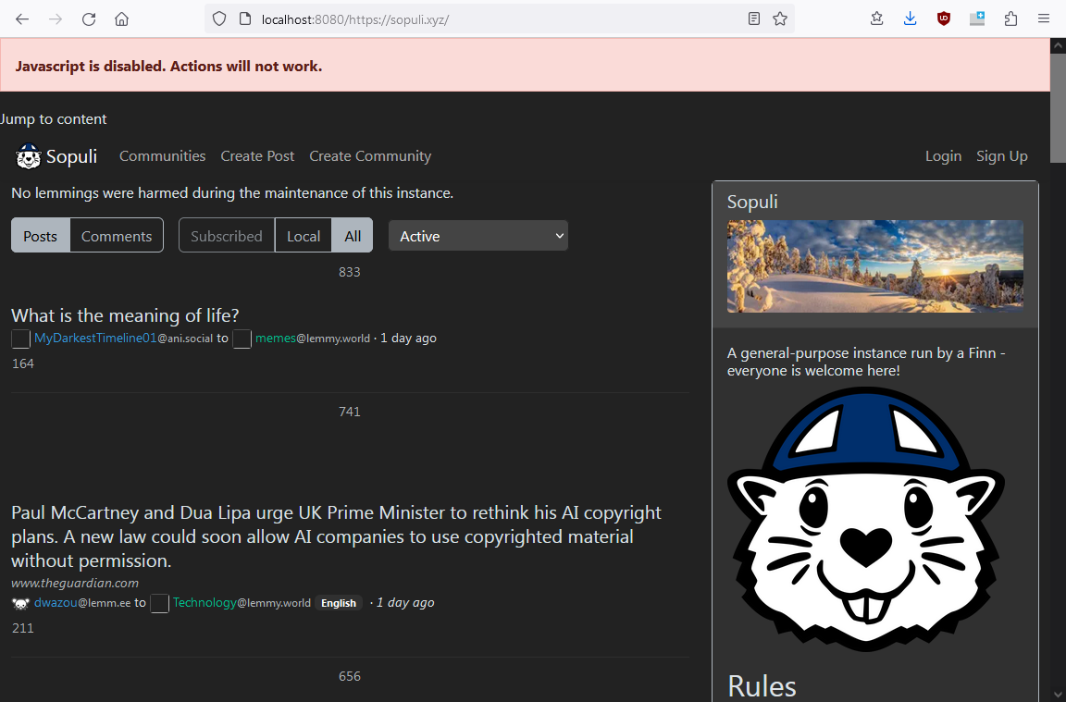The image size is (1066, 702).
Task: Click the browser forward arrow
Action: point(56,19)
